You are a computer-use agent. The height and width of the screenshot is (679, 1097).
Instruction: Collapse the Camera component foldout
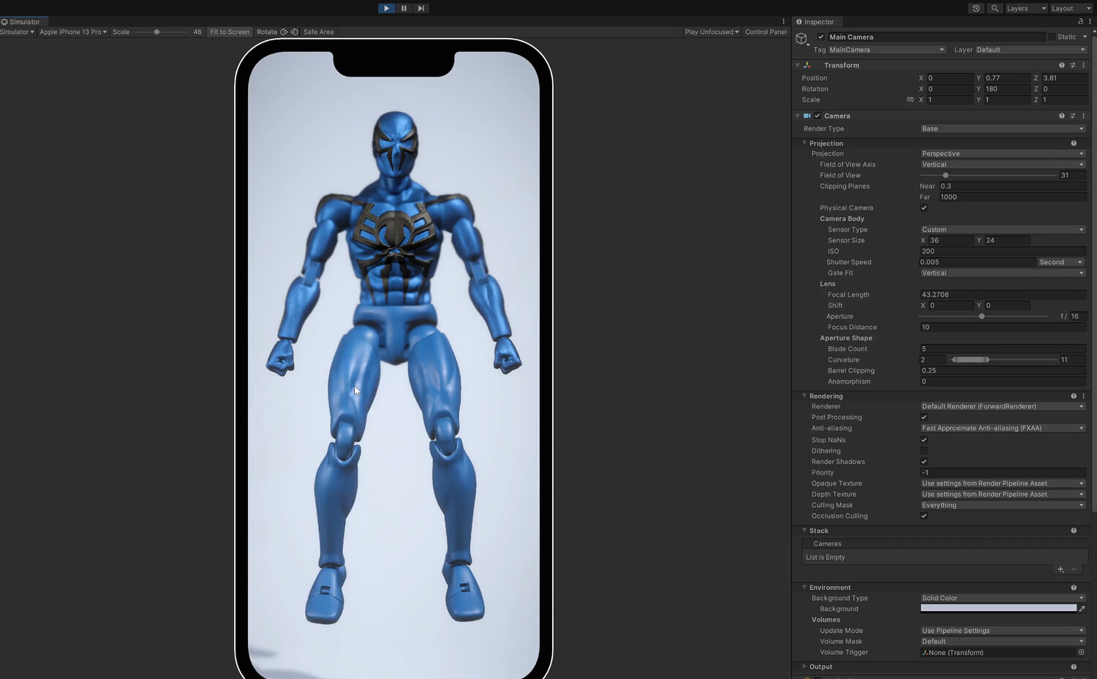[798, 116]
